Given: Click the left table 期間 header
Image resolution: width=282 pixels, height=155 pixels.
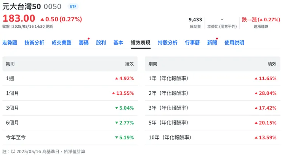Looking at the screenshot, I should click(x=10, y=64).
